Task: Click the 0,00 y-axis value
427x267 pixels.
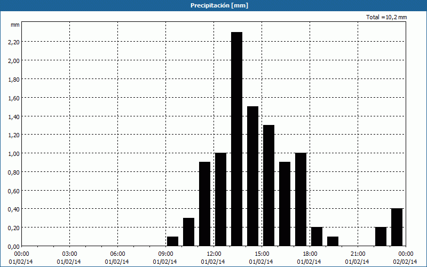Action: [14, 247]
